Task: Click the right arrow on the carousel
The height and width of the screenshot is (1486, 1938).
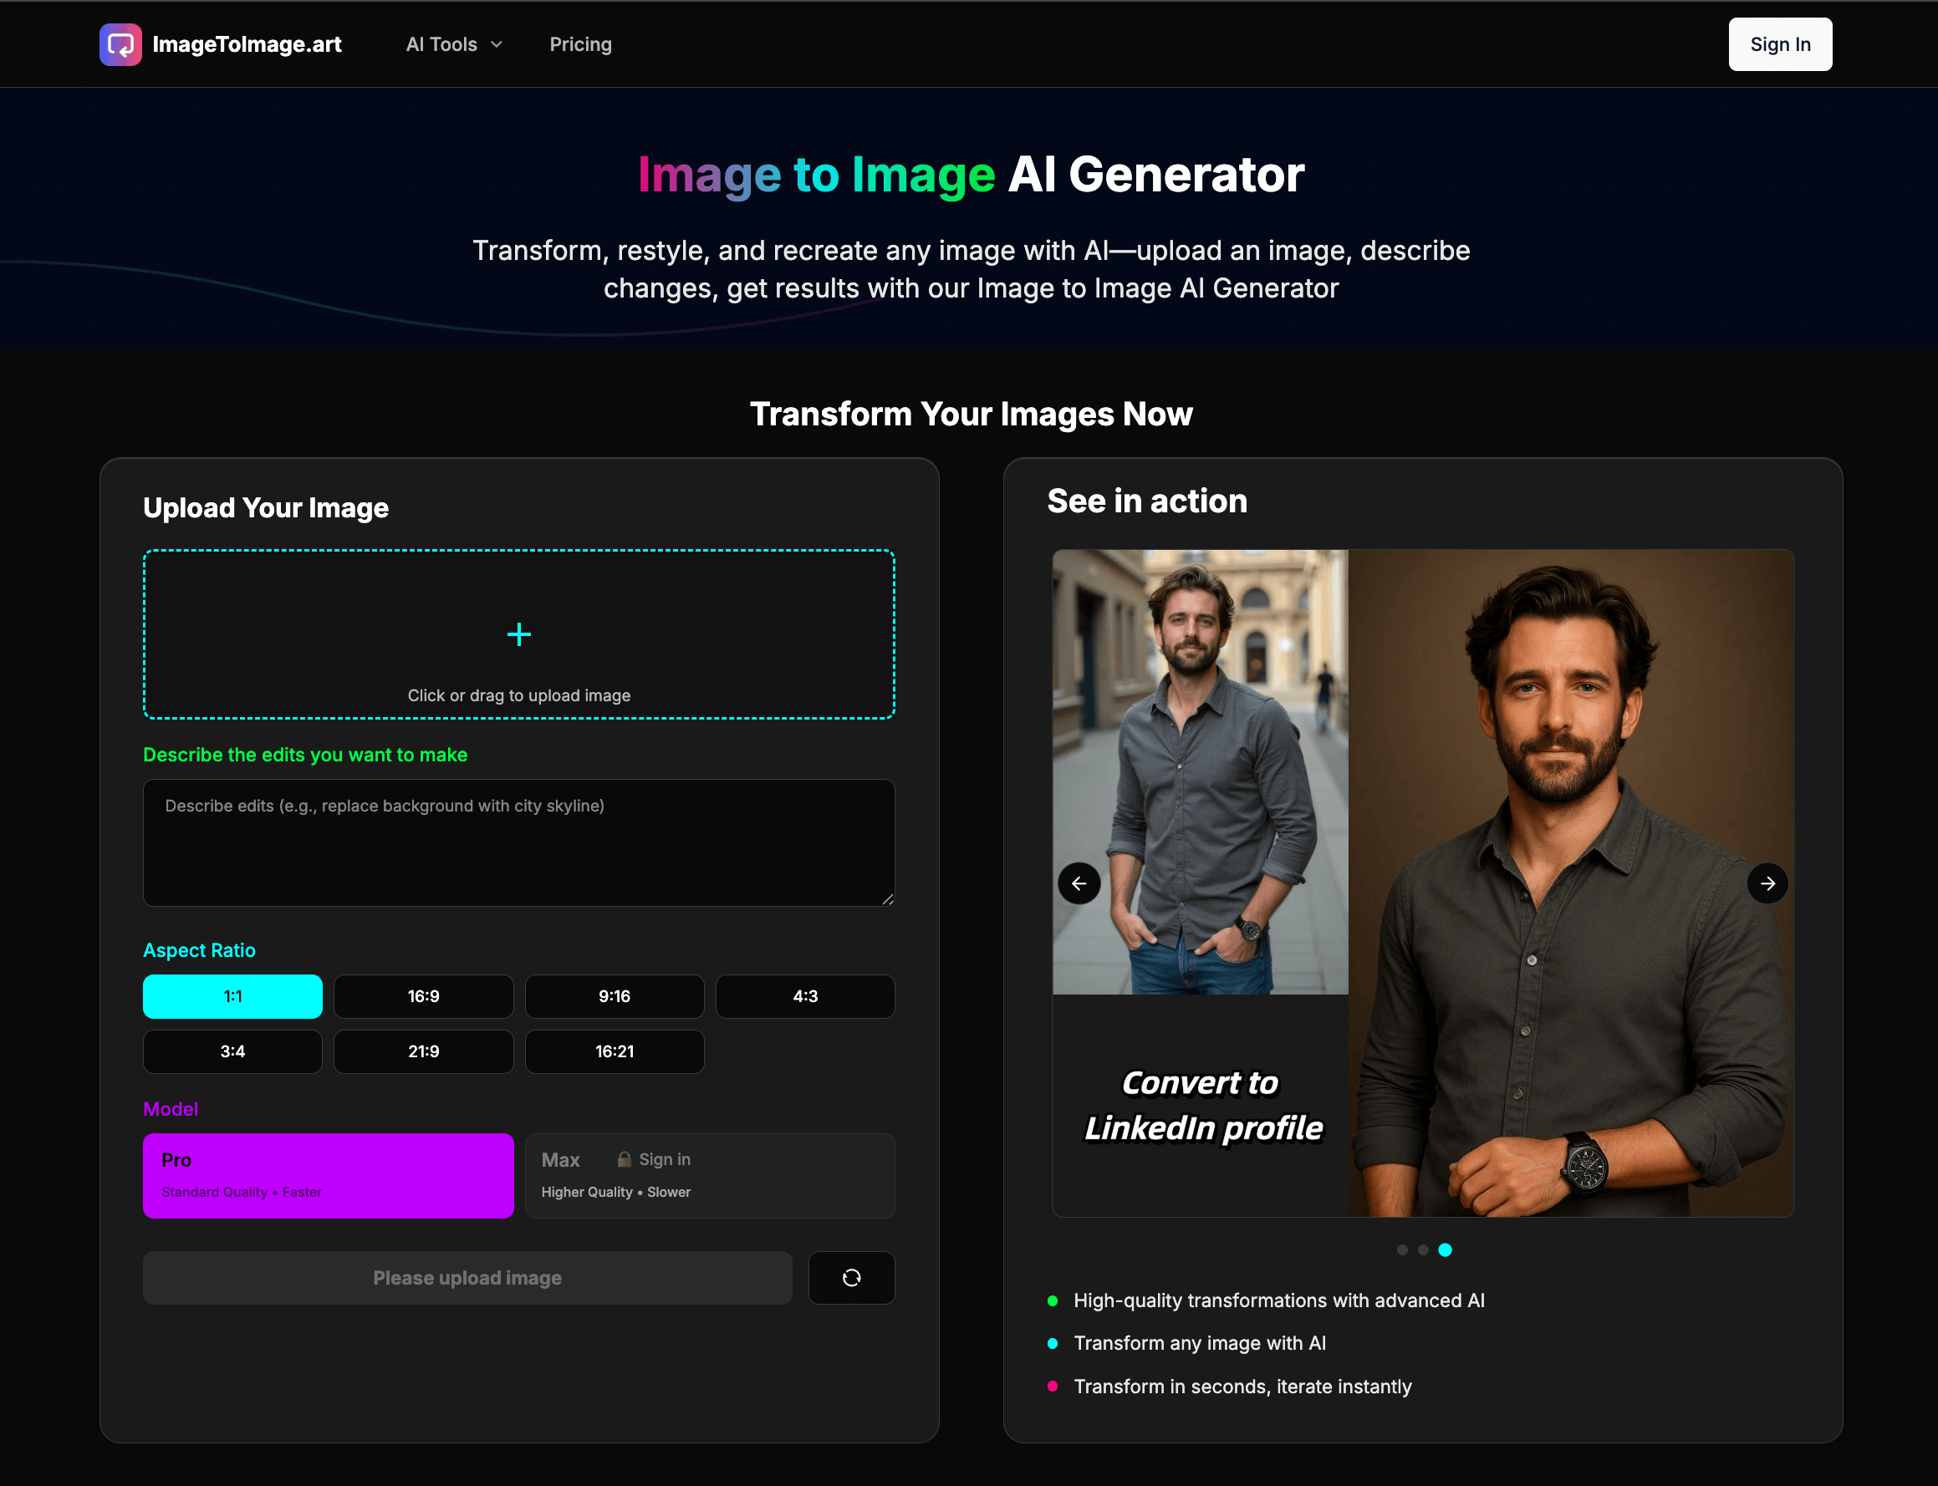Action: tap(1767, 883)
